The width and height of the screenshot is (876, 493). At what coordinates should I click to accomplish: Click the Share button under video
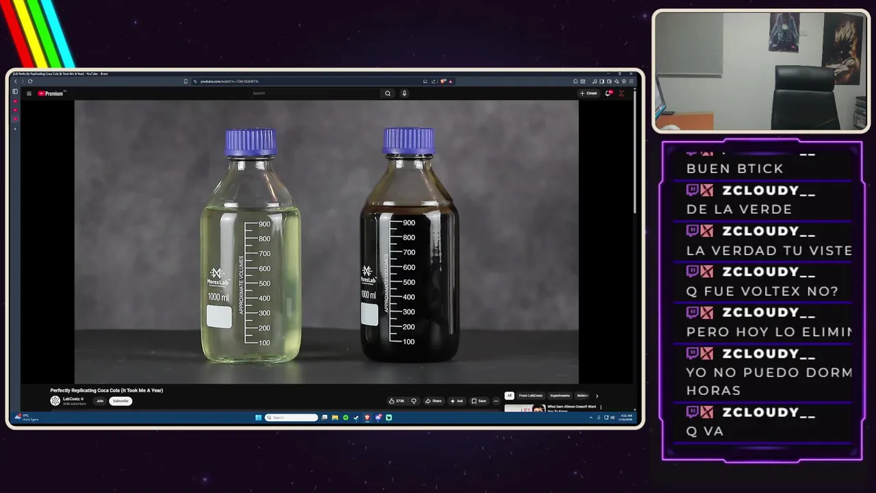click(x=433, y=401)
